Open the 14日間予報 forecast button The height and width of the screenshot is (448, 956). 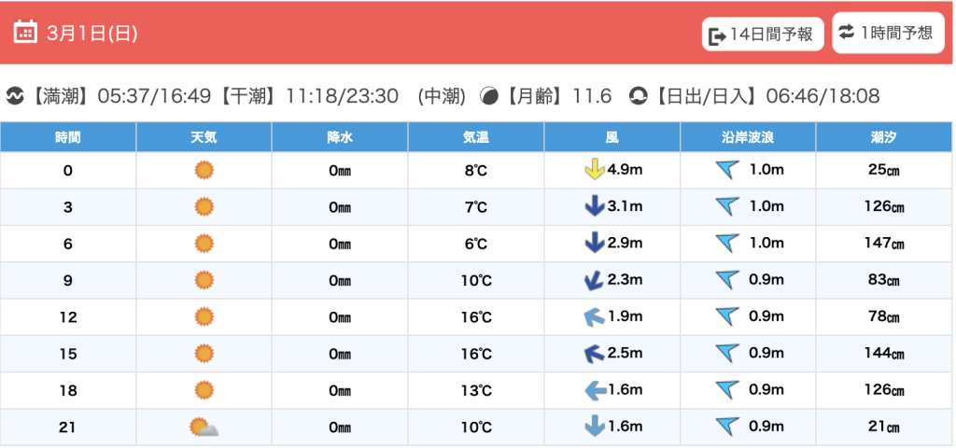[x=763, y=35]
